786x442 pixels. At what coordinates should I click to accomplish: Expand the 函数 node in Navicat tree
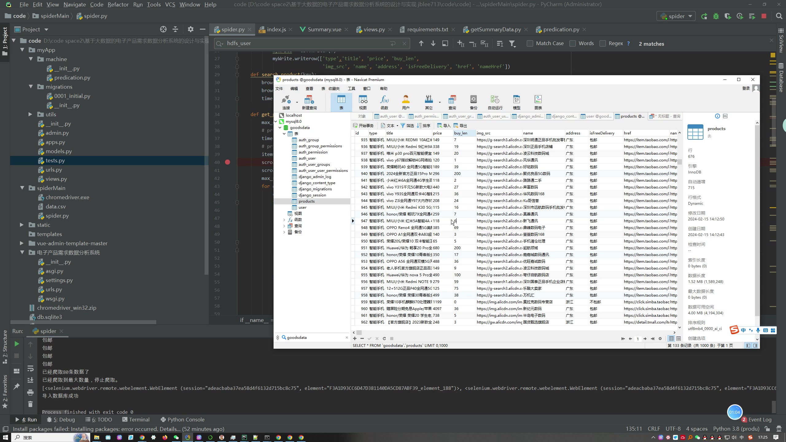[284, 220]
